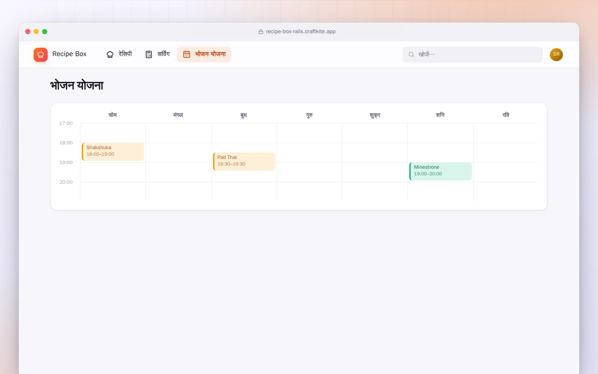Image resolution: width=598 pixels, height=374 pixels.
Task: Click the calendar icon beside भोजन योजना
Action: pyautogui.click(x=186, y=54)
